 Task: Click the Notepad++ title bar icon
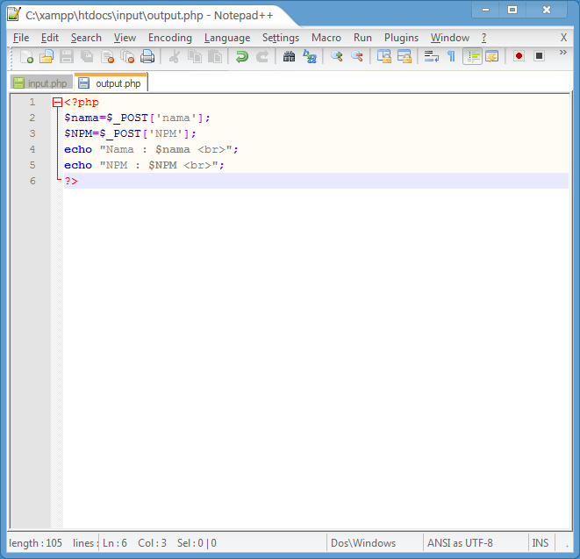point(14,14)
